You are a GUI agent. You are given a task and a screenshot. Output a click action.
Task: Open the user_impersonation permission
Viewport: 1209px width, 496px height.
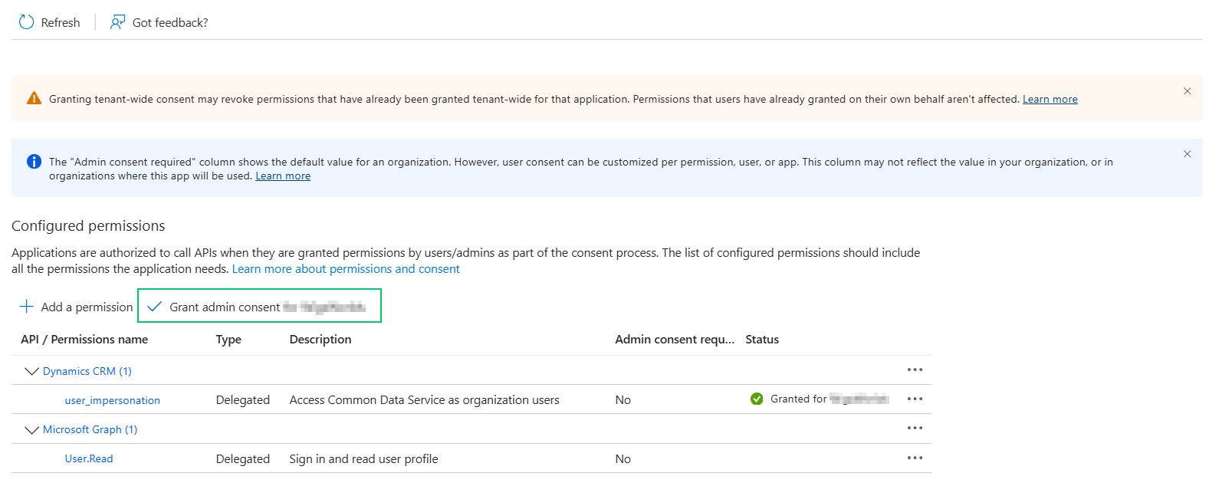(x=113, y=400)
